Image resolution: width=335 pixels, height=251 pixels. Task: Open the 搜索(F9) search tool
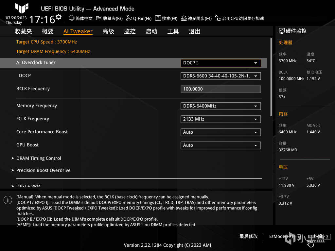point(166,18)
